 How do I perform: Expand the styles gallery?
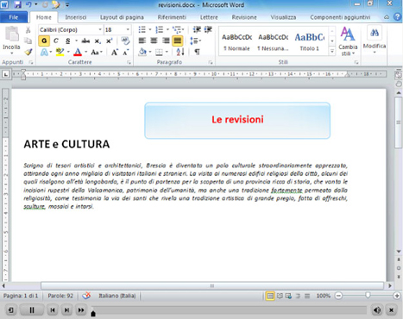tap(332, 52)
